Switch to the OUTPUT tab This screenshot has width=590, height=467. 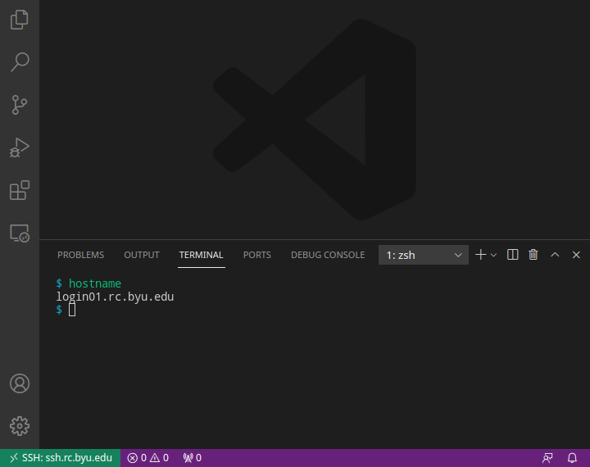click(142, 255)
